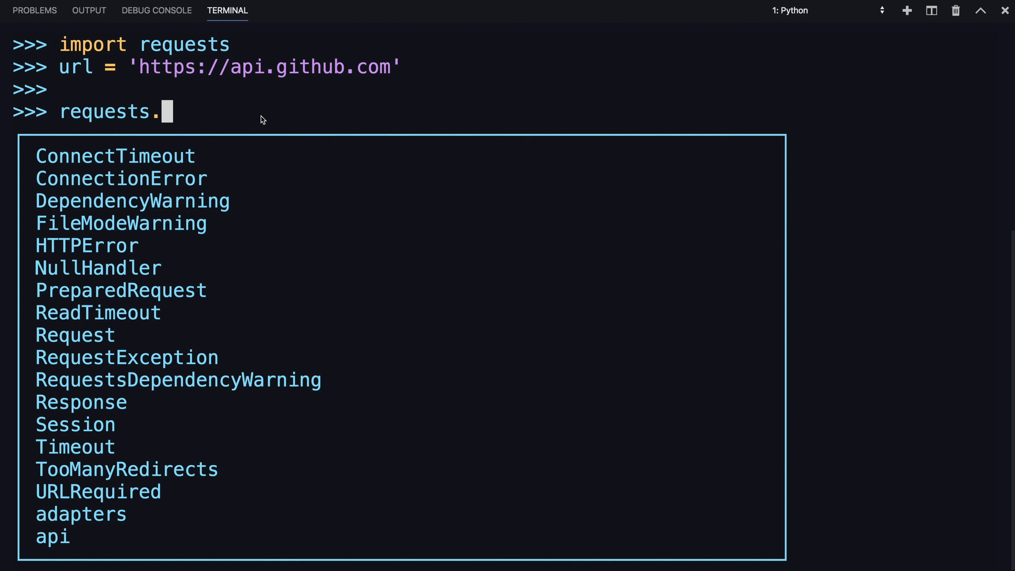Select HTTPError in autocomplete popup
The width and height of the screenshot is (1015, 571).
pyautogui.click(x=87, y=246)
